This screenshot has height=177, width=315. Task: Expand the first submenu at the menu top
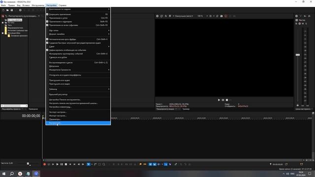(78, 9)
